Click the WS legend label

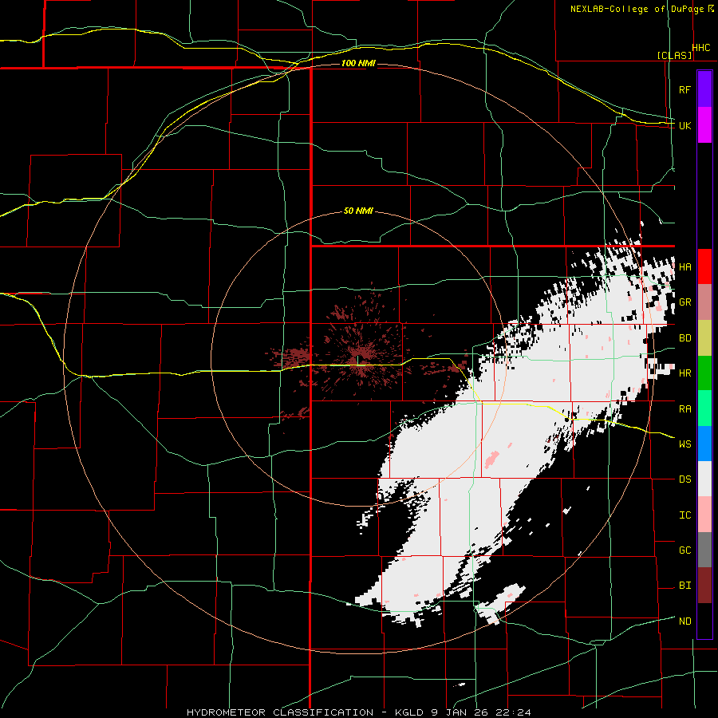click(x=684, y=444)
